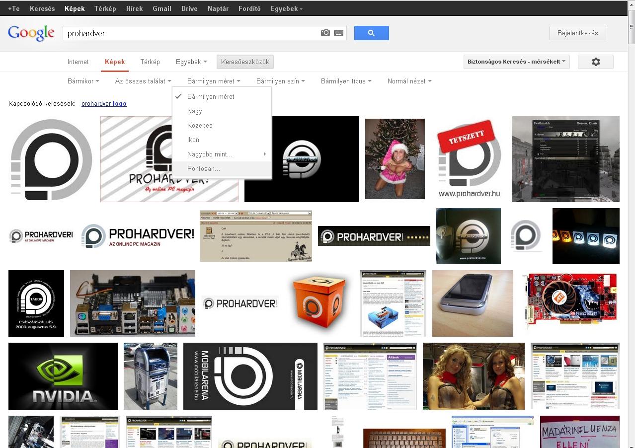Viewport: 635px width, 448px height.
Task: Toggle the Keresőeszközök search tools button
Action: 245,62
